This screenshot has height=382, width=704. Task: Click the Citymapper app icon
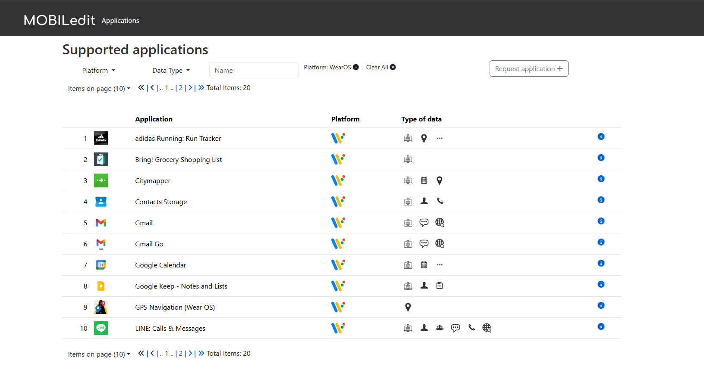coord(101,180)
